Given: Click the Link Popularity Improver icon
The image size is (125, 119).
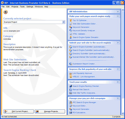Looking at the screenshot, I should (x=71, y=73).
